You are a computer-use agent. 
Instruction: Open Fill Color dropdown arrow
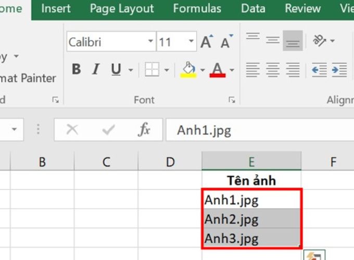[x=203, y=70]
